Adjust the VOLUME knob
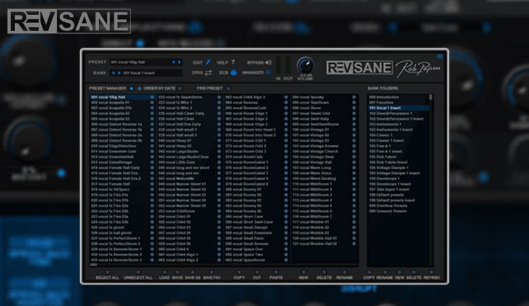The image size is (529, 306). tap(305, 65)
